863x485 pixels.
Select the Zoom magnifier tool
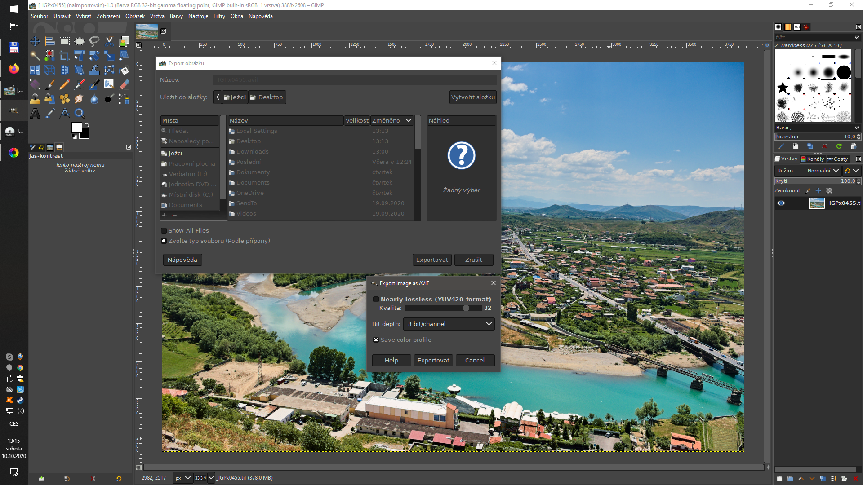(80, 113)
